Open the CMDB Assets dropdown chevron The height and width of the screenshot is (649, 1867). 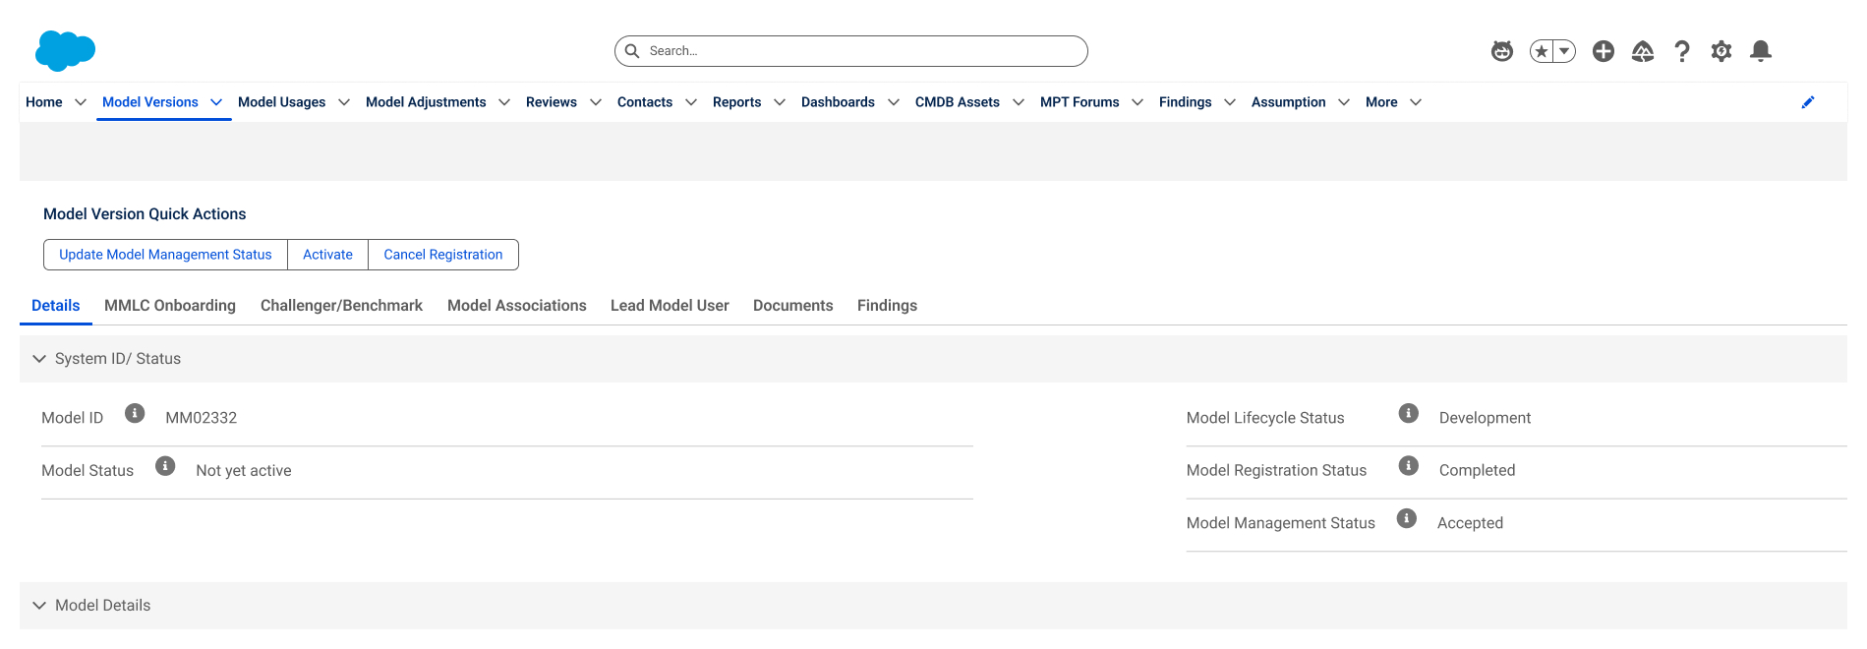pos(1019,102)
